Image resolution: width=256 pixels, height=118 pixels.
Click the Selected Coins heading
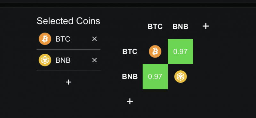coord(68,21)
